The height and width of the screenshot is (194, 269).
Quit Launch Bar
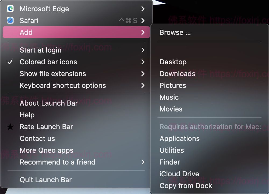[x=45, y=180]
